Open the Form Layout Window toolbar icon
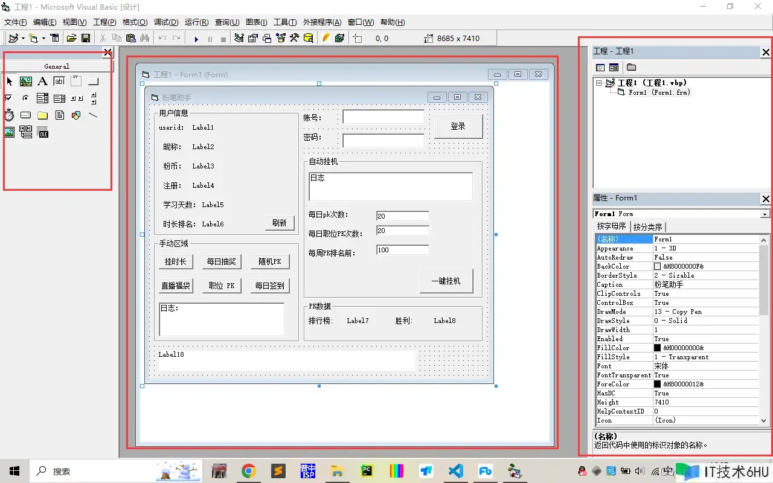This screenshot has width=773, height=483. [x=266, y=38]
